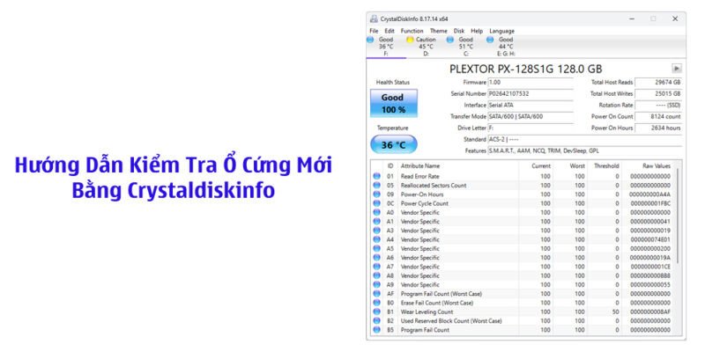Viewport: 705px width, 352px height.
Task: Click the Serial Number field P02642107532
Action: (x=531, y=94)
